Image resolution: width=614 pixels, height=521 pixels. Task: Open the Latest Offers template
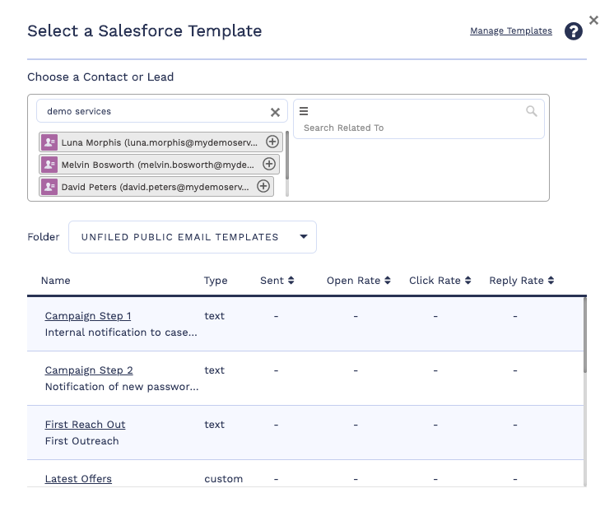tap(78, 479)
